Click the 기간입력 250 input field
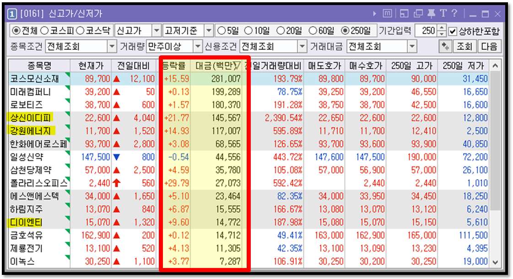 tap(427, 31)
